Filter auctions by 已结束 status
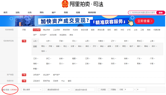This screenshot has width=166, height=95. tap(56, 81)
